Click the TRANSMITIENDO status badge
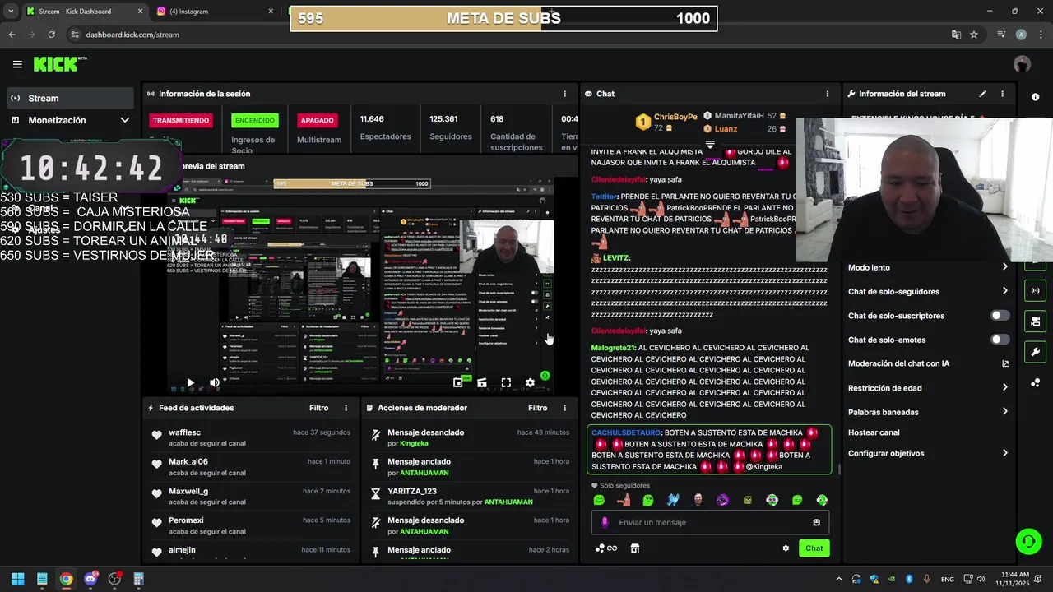Viewport: 1053px width, 592px height. (x=181, y=120)
